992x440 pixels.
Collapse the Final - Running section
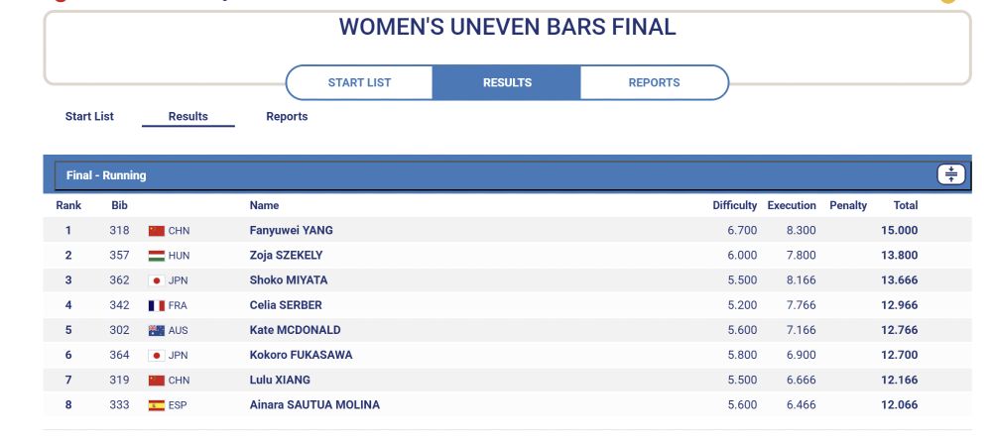[951, 174]
